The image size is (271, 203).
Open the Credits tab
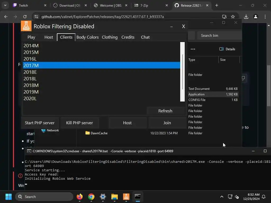[128, 37]
